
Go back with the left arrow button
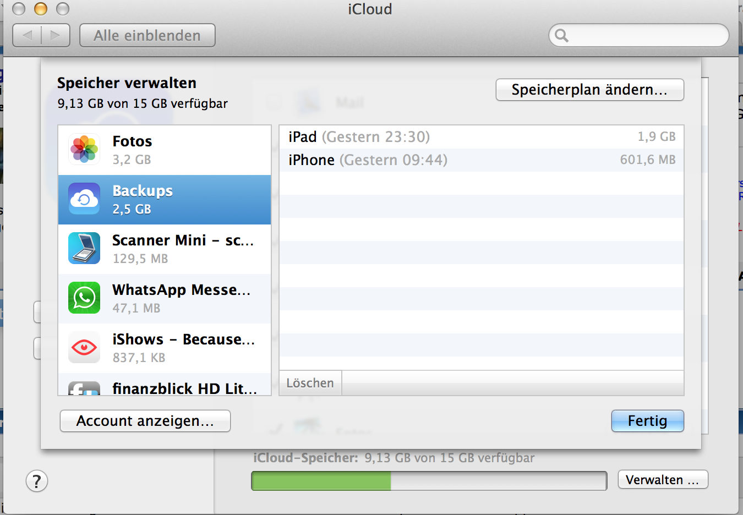tap(27, 35)
